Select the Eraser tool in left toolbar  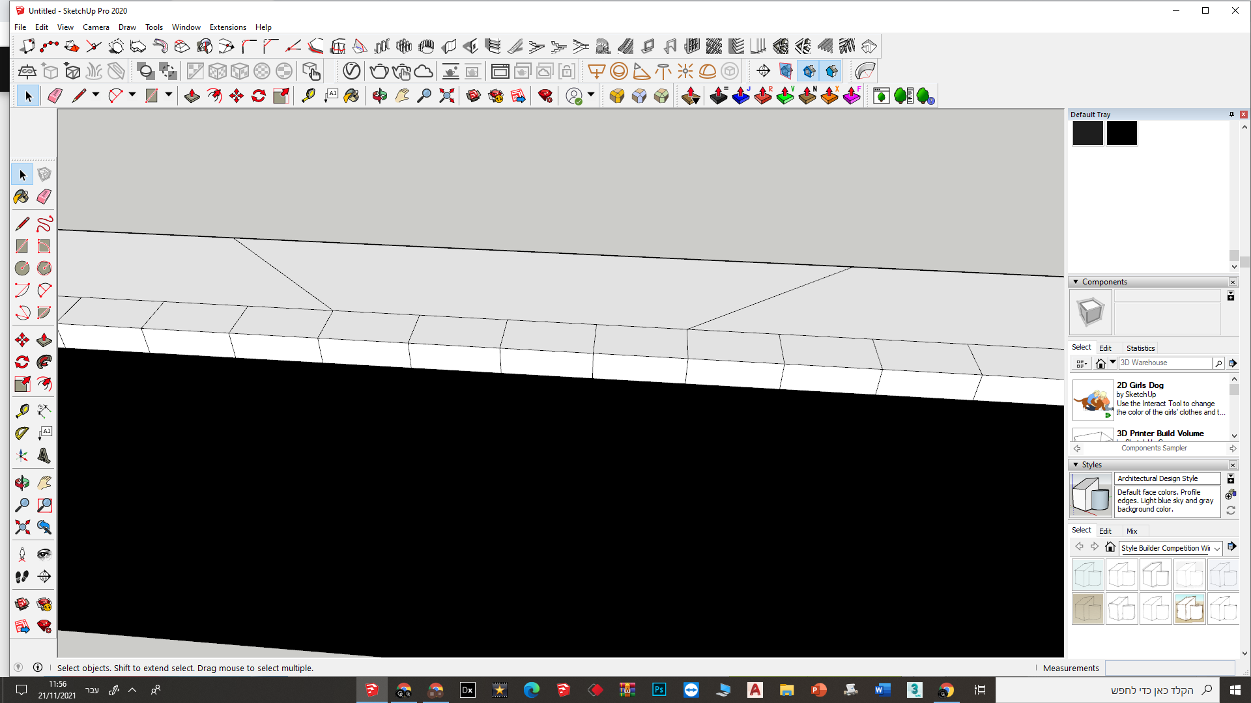[x=44, y=197]
